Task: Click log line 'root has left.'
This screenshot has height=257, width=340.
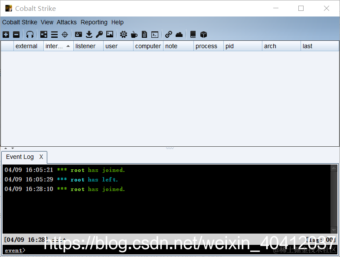Action: point(94,180)
